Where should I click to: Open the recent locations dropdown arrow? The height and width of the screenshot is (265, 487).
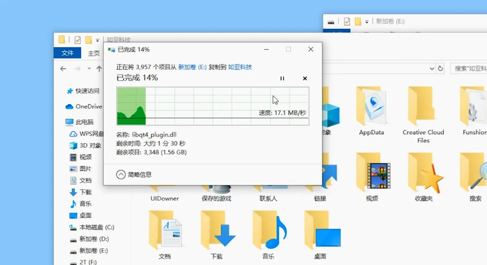coord(90,69)
